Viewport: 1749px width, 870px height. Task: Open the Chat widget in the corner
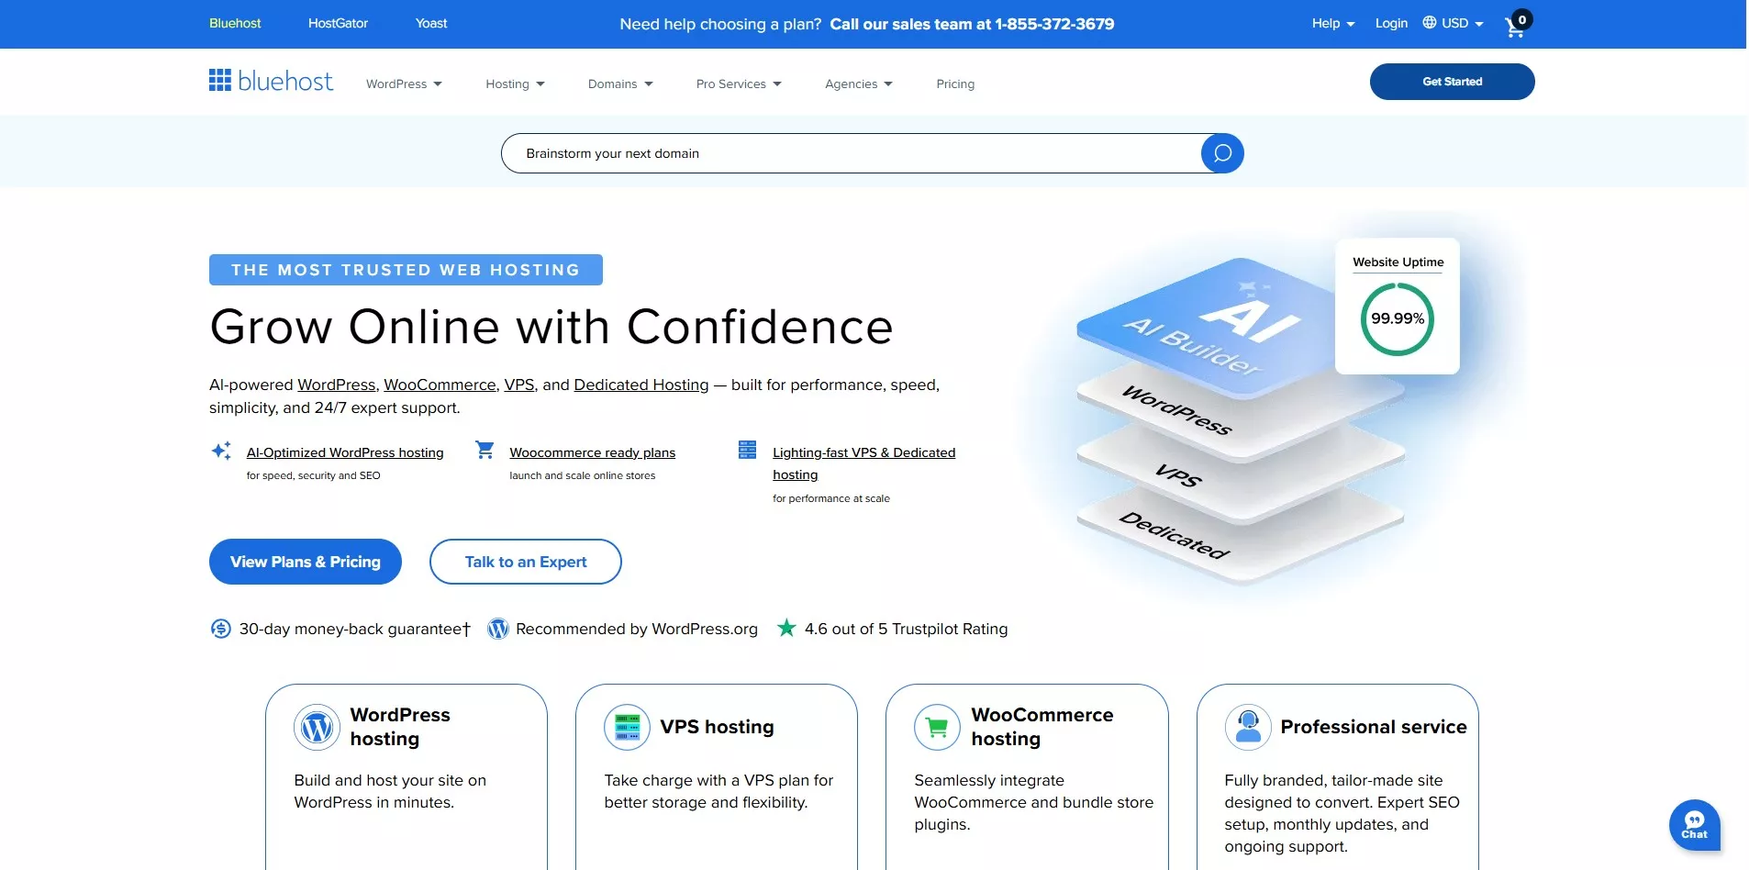[x=1693, y=825]
